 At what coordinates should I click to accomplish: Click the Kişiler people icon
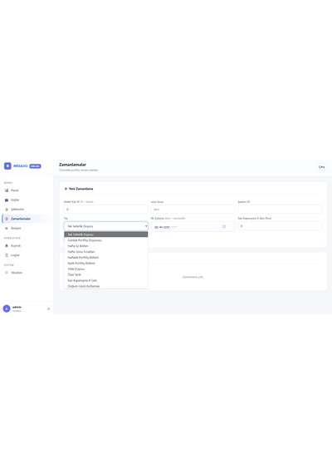click(7, 200)
